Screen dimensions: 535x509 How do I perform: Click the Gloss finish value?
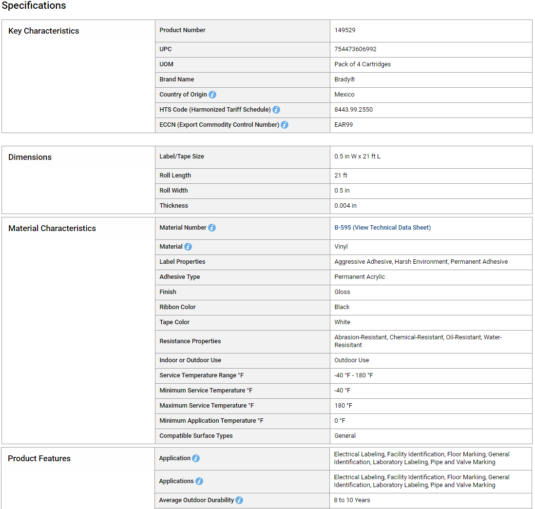pos(342,292)
